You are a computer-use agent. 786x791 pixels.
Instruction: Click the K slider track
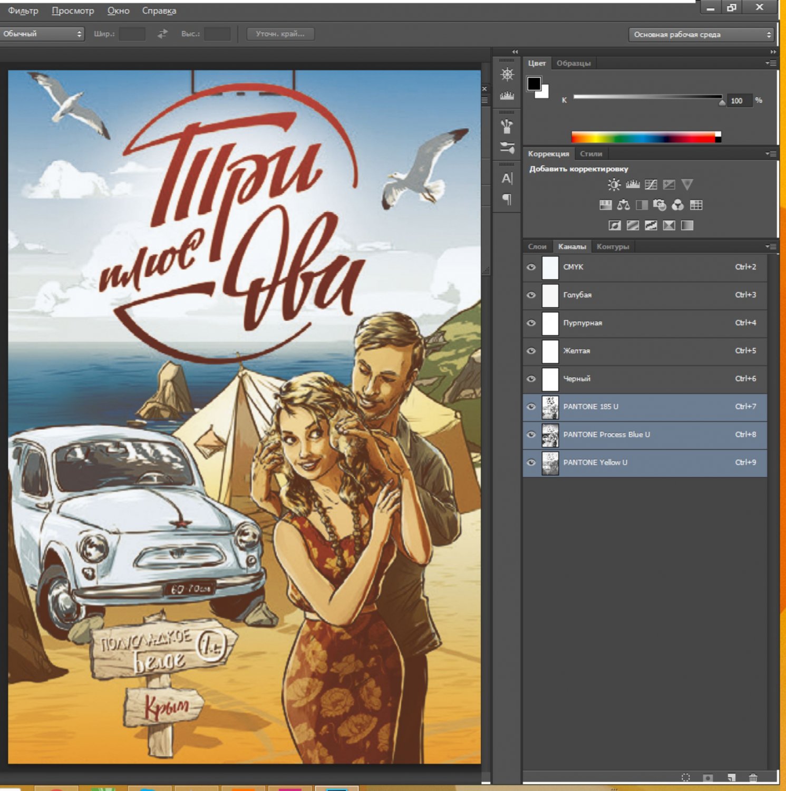[647, 97]
